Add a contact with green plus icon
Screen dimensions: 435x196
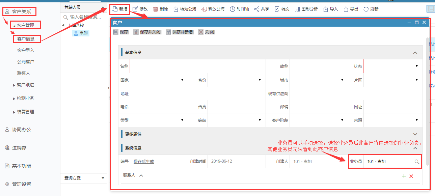pos(404,176)
